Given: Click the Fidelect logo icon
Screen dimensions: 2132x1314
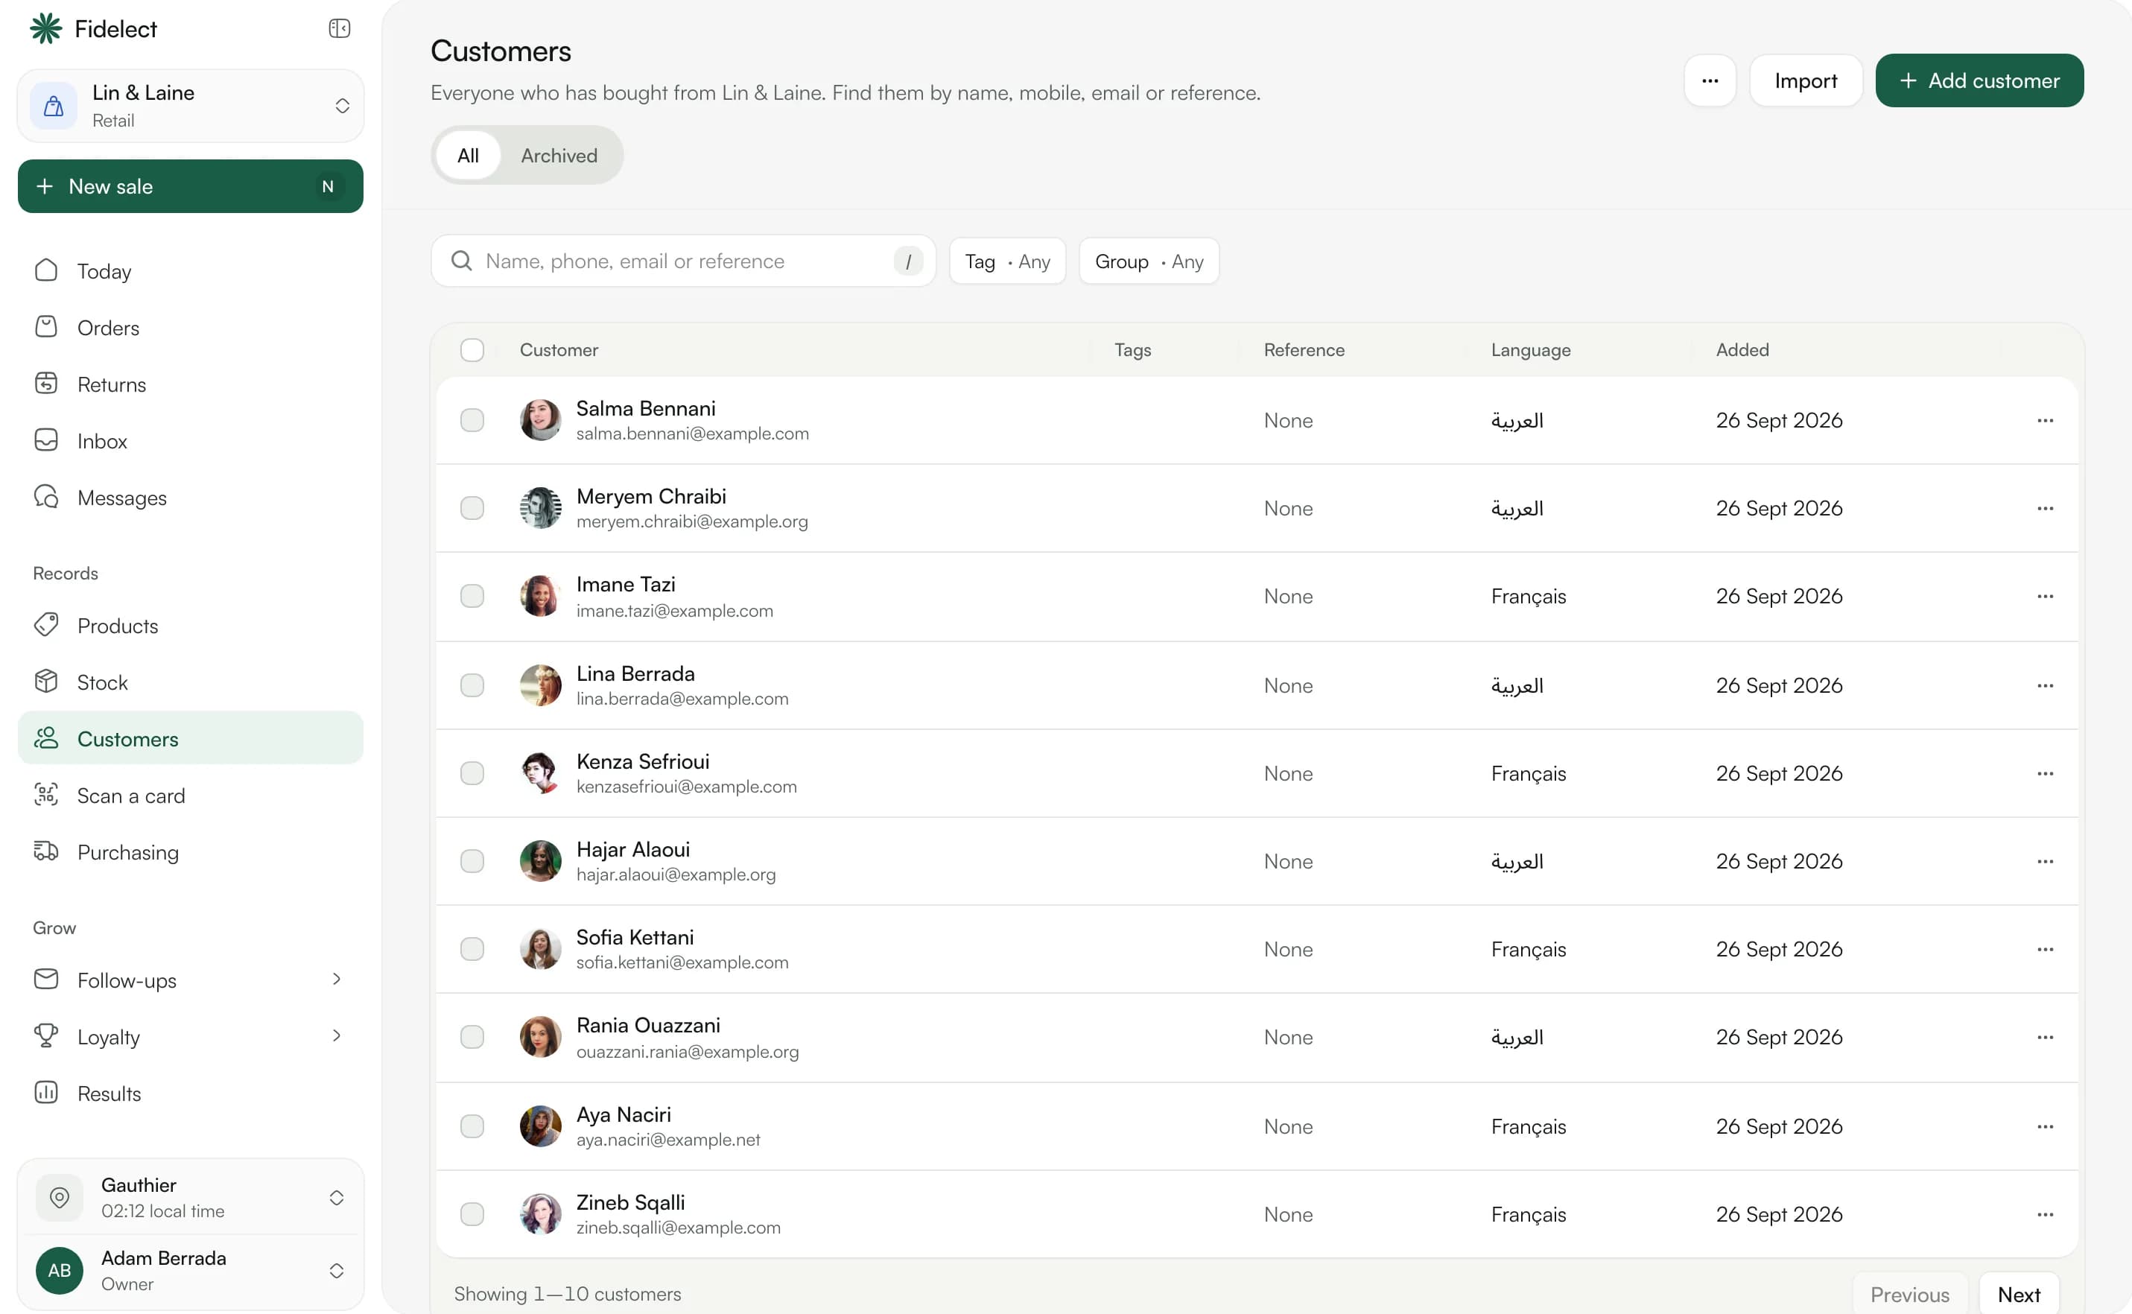Looking at the screenshot, I should tap(46, 28).
